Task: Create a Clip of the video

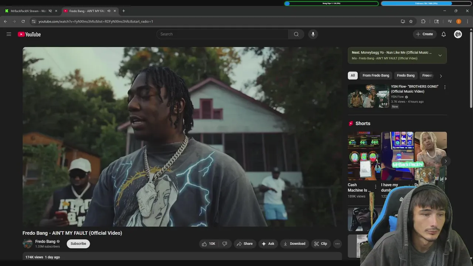Action: pos(320,244)
